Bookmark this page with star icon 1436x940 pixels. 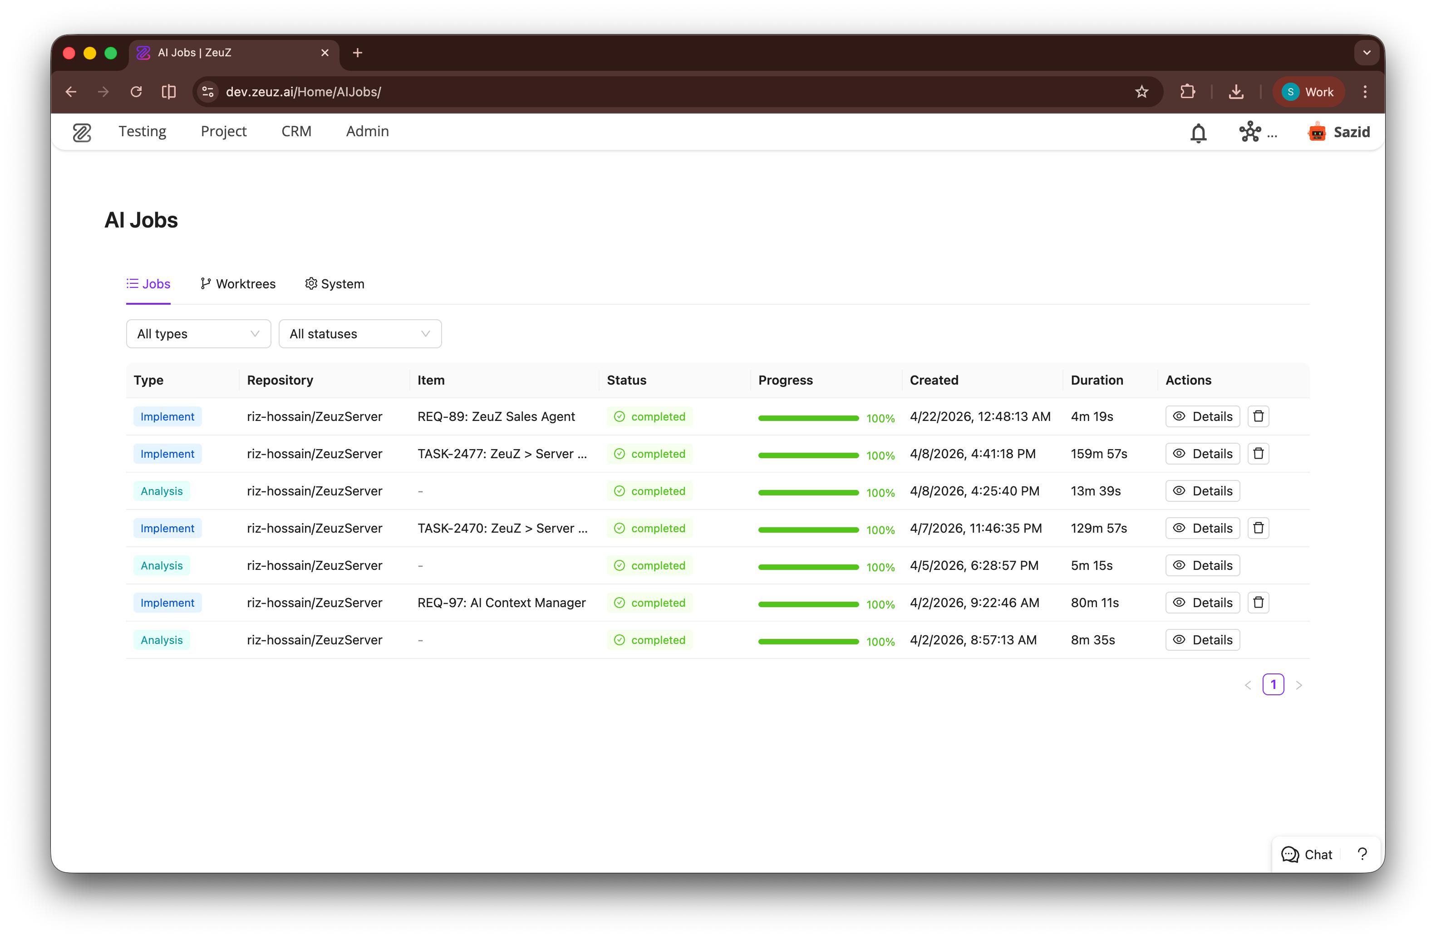[x=1141, y=92]
